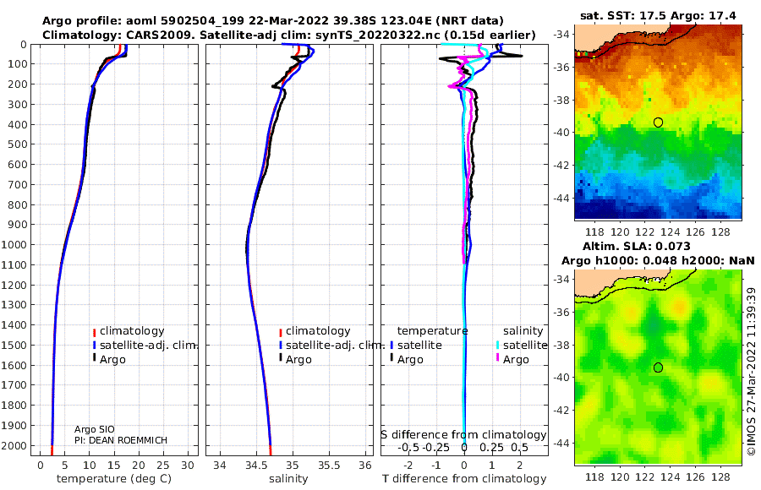Click 'T difference from climatology' axis label

(x=464, y=479)
